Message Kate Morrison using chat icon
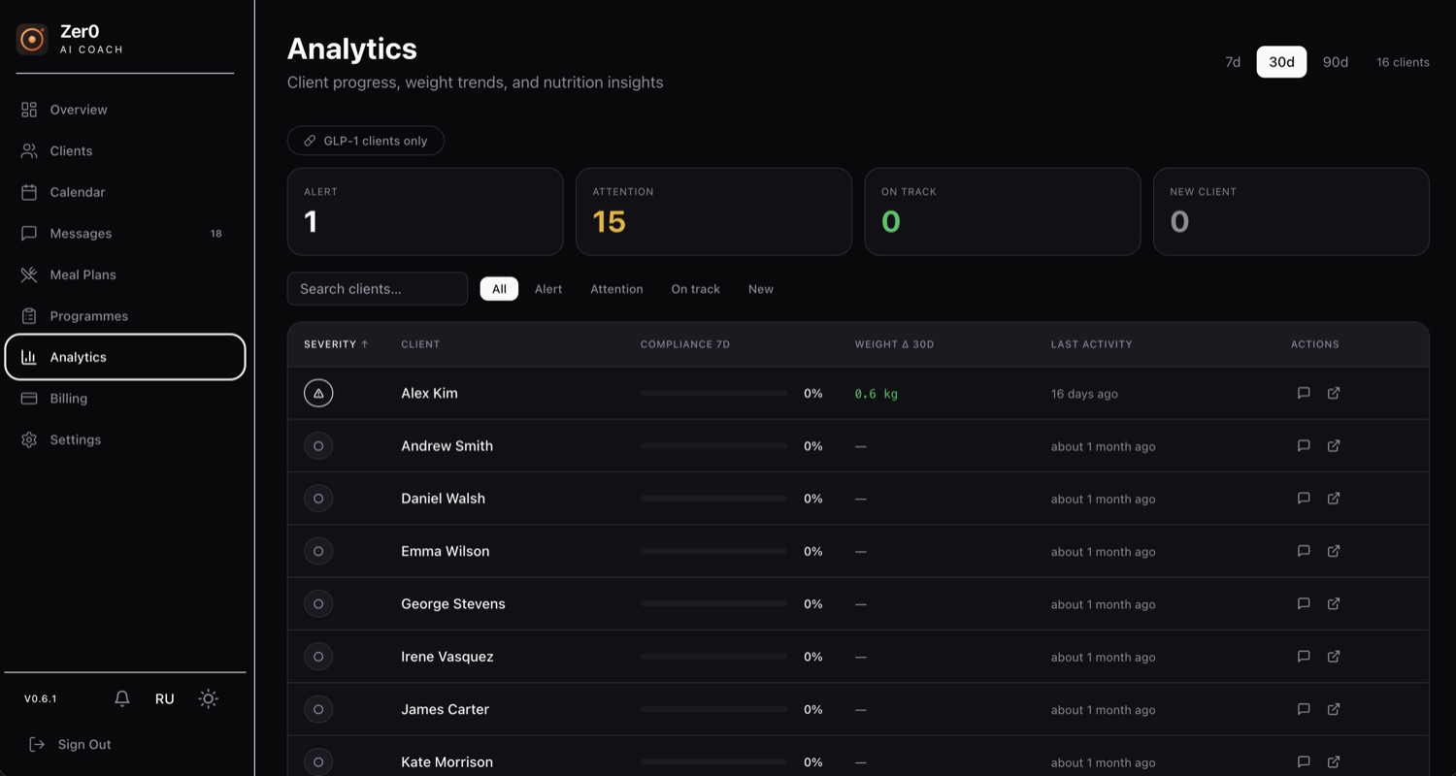1456x776 pixels. (1304, 761)
